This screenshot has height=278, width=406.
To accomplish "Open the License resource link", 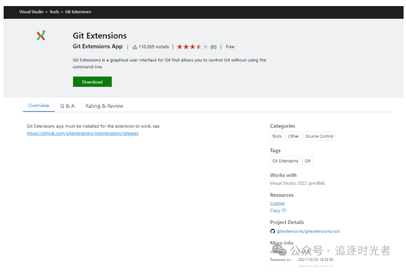I will (x=277, y=203).
